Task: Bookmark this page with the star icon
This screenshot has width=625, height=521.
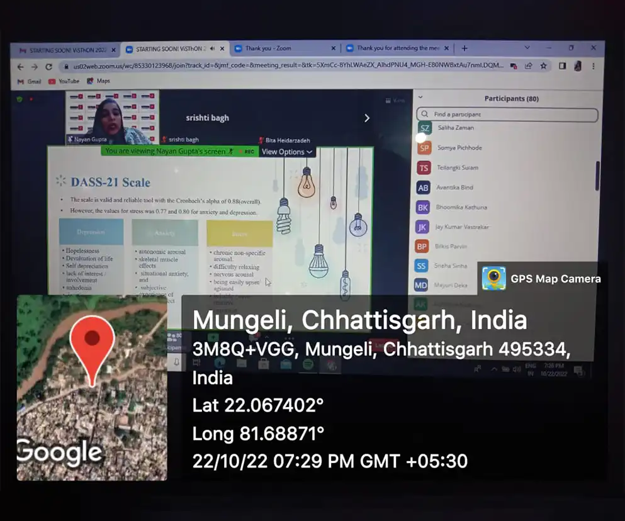Action: (543, 66)
